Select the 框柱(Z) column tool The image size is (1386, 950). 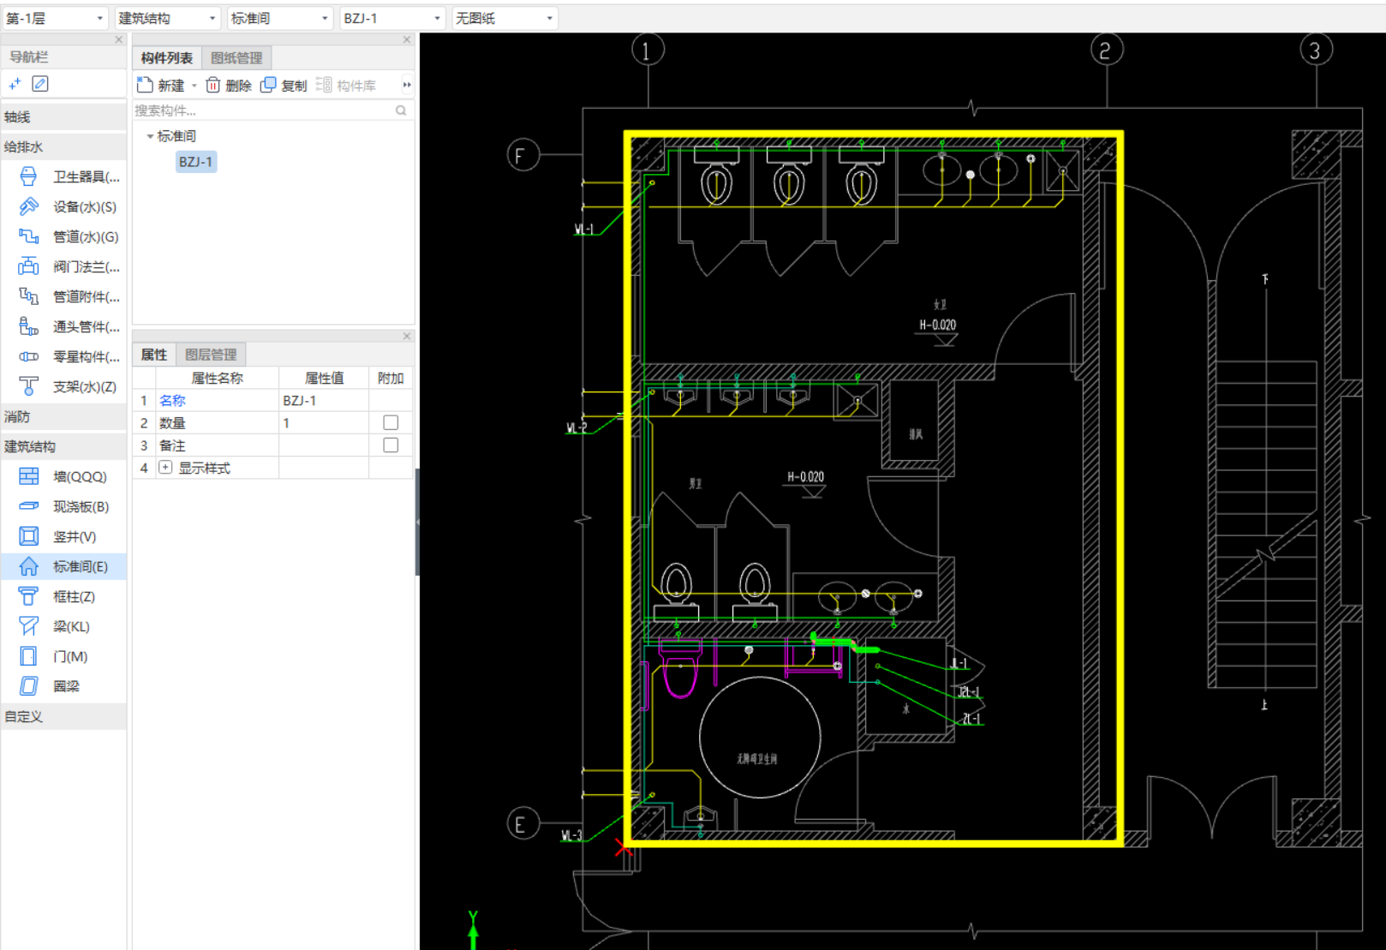coord(64,596)
